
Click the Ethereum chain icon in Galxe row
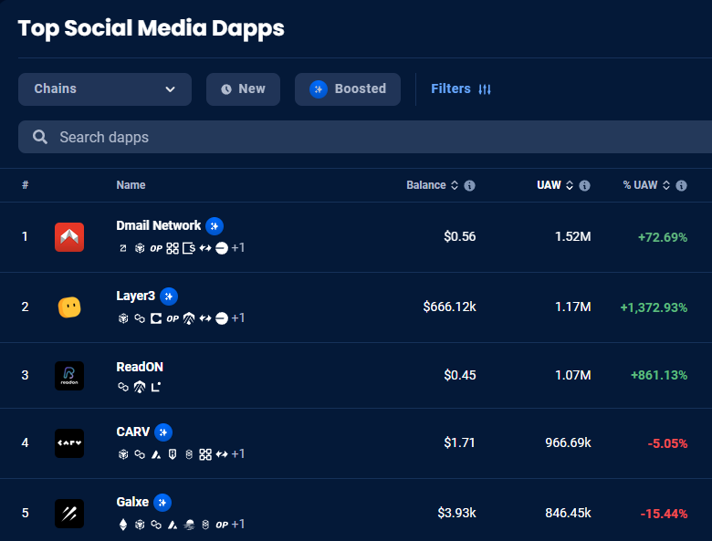tap(123, 525)
